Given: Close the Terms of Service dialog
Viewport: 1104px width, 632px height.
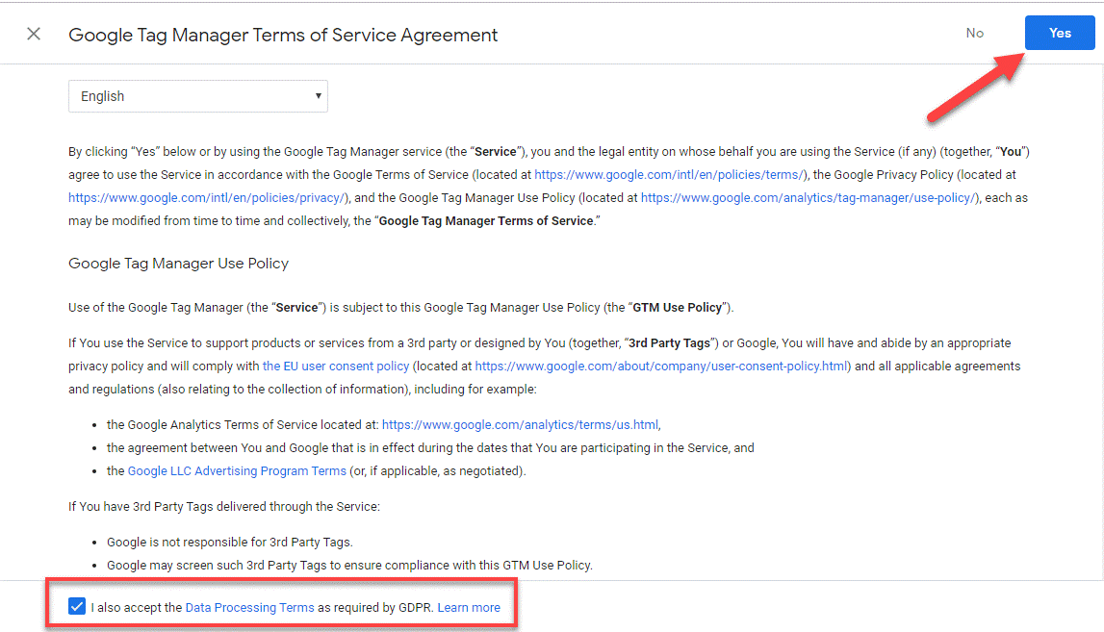Looking at the screenshot, I should pyautogui.click(x=34, y=34).
